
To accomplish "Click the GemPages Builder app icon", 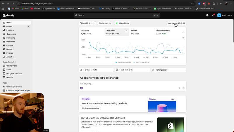I will pos(4,87).
